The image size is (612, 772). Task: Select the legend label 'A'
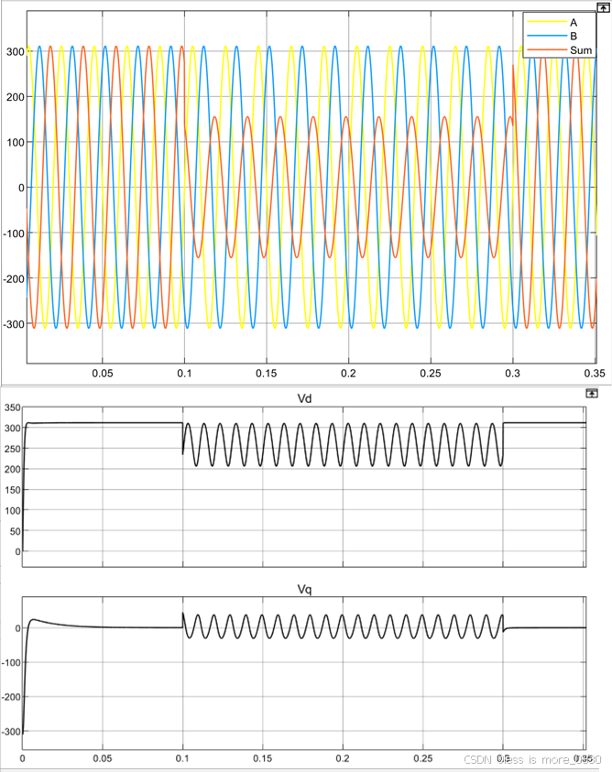[x=574, y=23]
